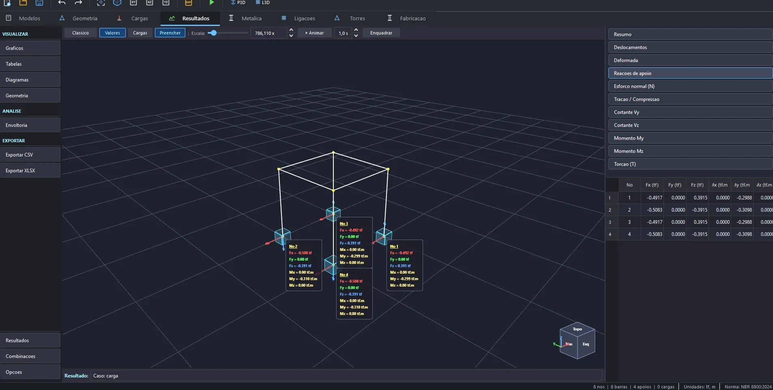Increase the scale value with the up arrow
The width and height of the screenshot is (773, 390).
tap(291, 30)
